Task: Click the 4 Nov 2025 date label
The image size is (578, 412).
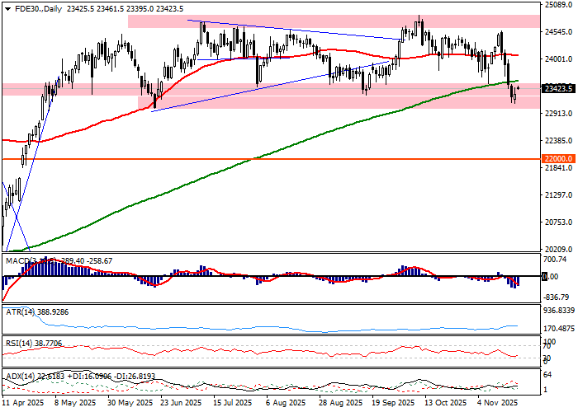Action: (x=498, y=405)
